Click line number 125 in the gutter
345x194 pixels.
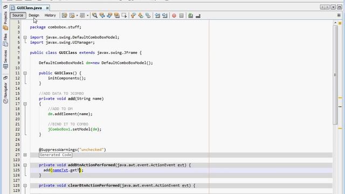coord(17,170)
